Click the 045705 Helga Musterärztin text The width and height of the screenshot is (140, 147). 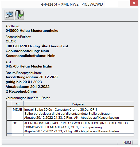click(29, 66)
